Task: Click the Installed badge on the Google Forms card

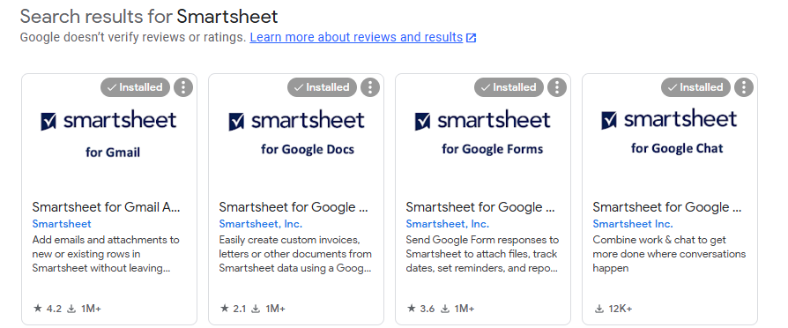Action: (x=509, y=87)
